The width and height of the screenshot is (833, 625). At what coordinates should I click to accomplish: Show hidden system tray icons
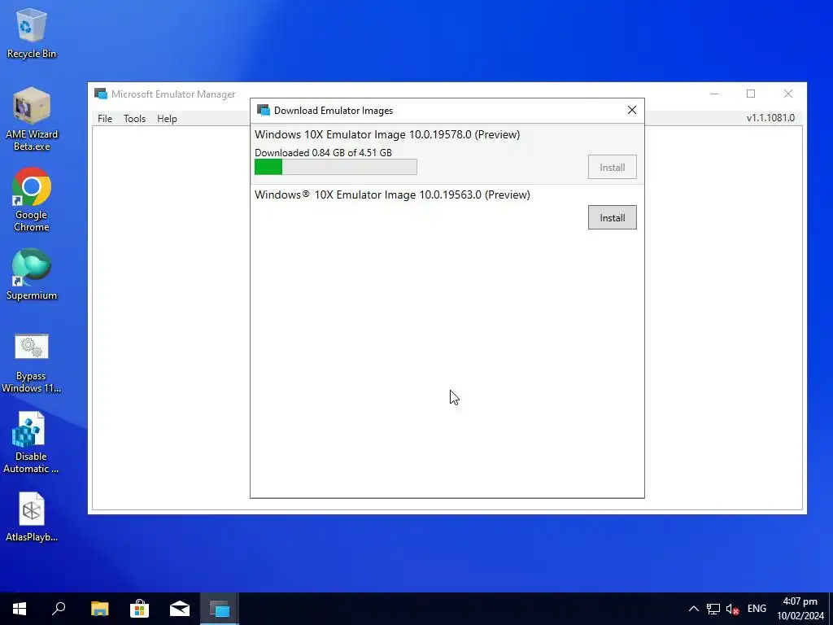(693, 609)
